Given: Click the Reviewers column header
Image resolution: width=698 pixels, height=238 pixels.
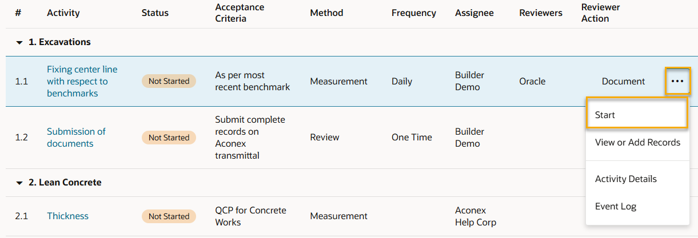Looking at the screenshot, I should tap(540, 13).
